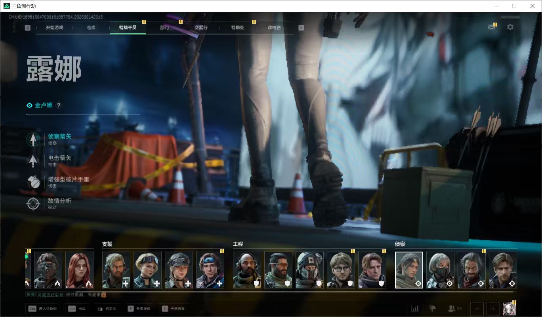Select the 电击箭矢 shock arrow skill icon

(33, 160)
